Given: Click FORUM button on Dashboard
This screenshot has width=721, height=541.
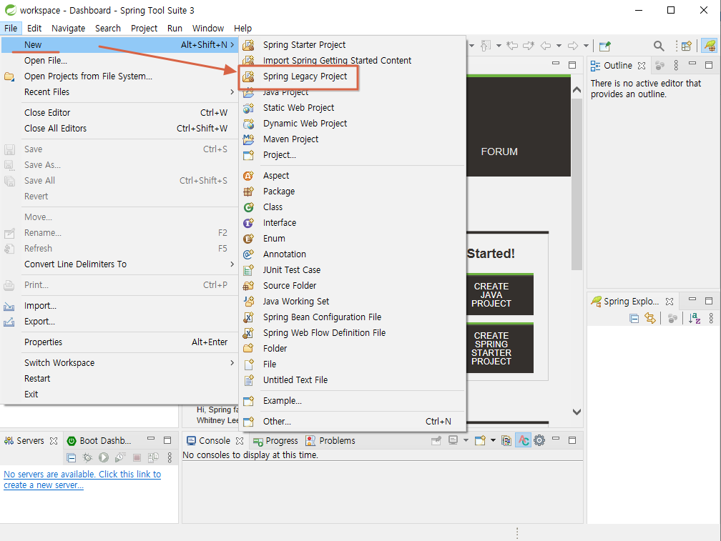Looking at the screenshot, I should (499, 152).
